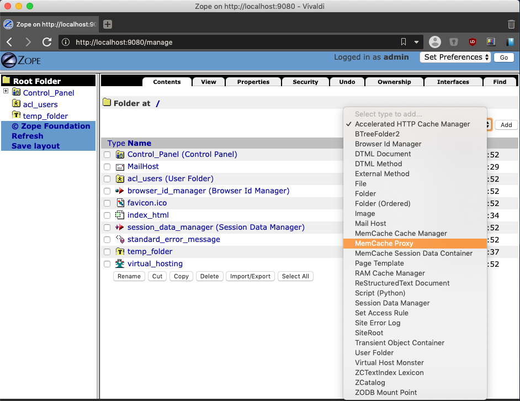
Task: Click the MailHost envelope icon
Action: [x=120, y=167]
